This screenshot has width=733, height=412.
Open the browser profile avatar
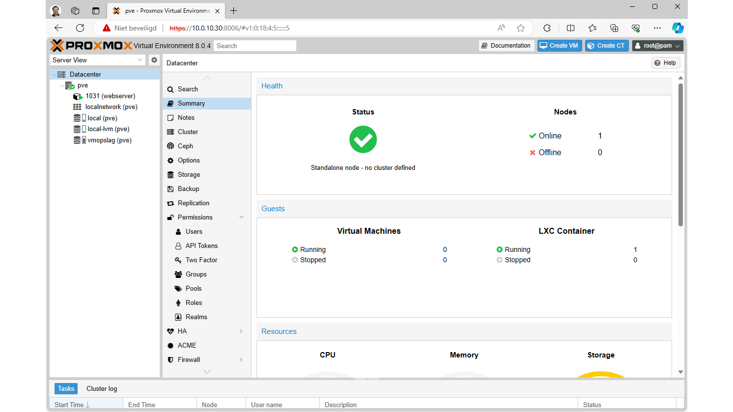click(56, 10)
